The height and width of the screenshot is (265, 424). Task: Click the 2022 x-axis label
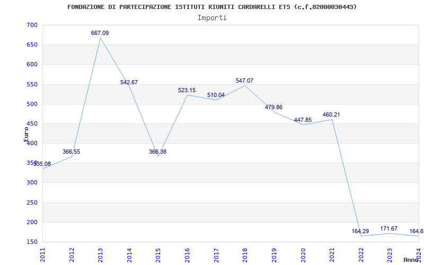click(361, 255)
